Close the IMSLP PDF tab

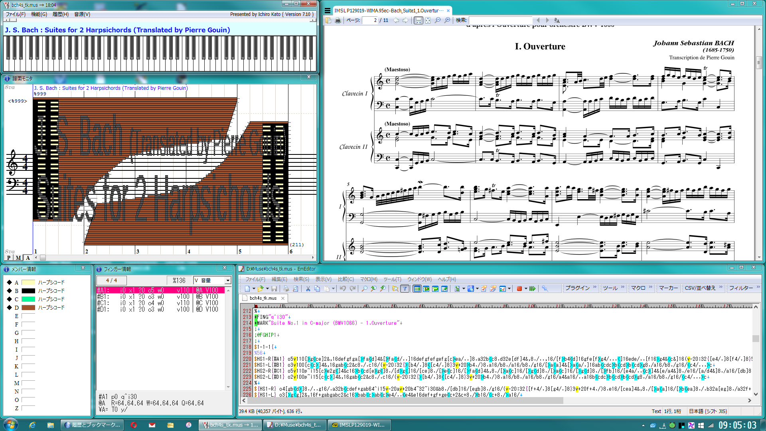[448, 11]
